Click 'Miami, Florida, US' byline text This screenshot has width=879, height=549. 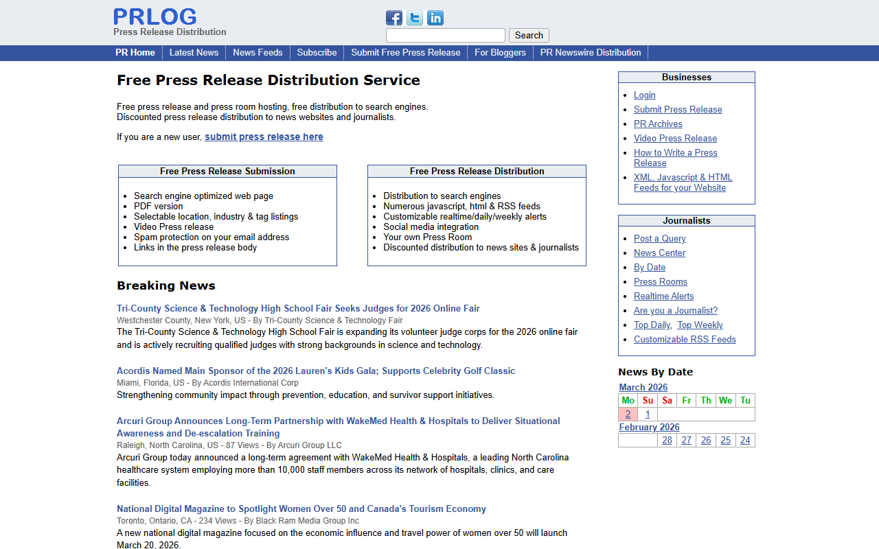(150, 383)
